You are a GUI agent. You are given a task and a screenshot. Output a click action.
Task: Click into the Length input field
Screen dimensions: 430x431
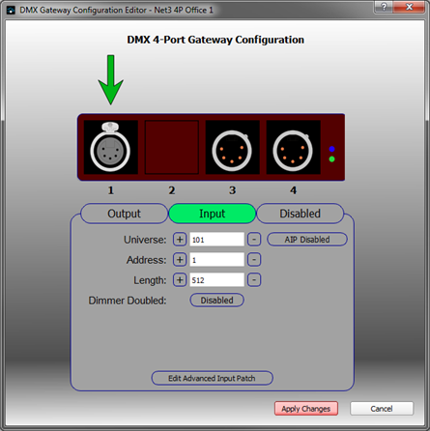(216, 280)
